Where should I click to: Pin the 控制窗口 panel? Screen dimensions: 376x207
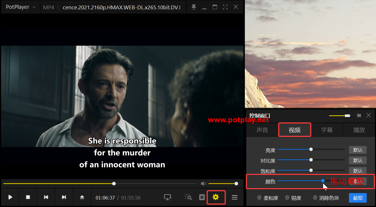pyautogui.click(x=359, y=115)
